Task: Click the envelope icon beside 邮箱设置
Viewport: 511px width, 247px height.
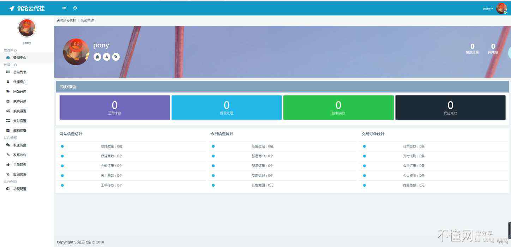Action: pyautogui.click(x=8, y=131)
